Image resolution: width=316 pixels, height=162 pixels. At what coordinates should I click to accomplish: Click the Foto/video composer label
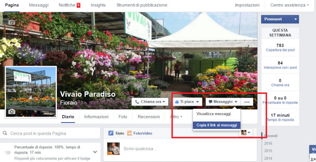[x=143, y=133]
